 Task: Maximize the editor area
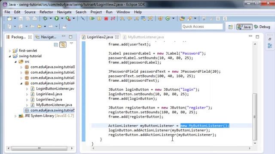click(257, 37)
